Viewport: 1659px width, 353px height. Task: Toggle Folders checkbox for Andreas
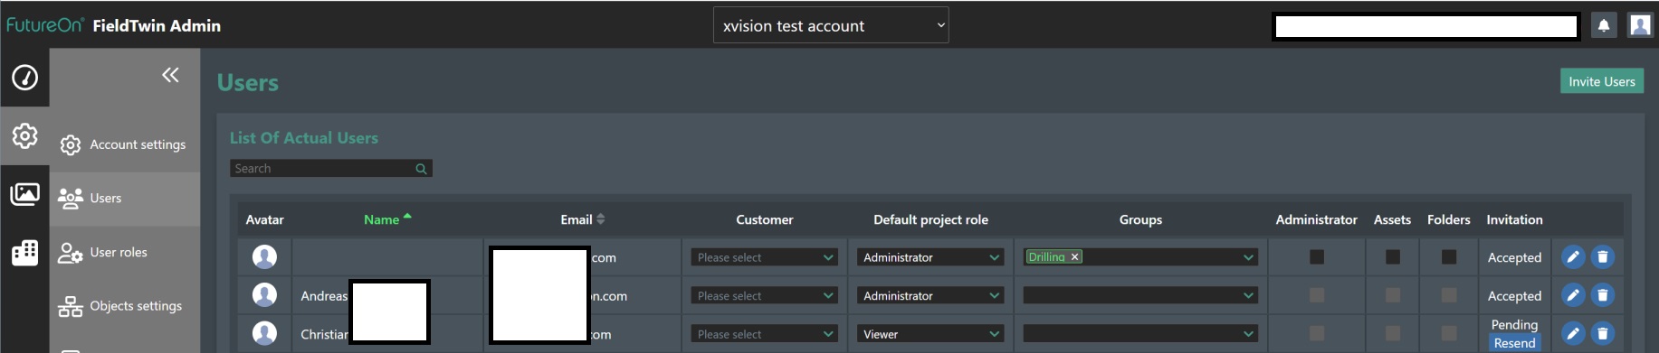[1449, 295]
